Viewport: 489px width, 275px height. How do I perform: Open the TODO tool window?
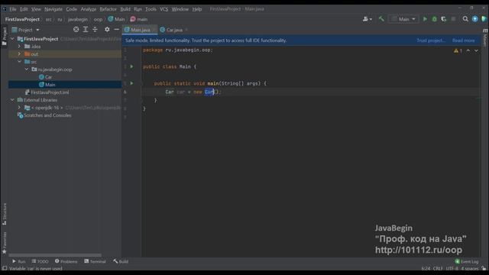click(x=40, y=261)
